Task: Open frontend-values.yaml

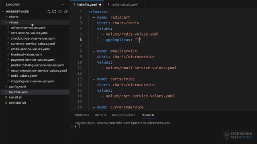Action: [x=27, y=54]
